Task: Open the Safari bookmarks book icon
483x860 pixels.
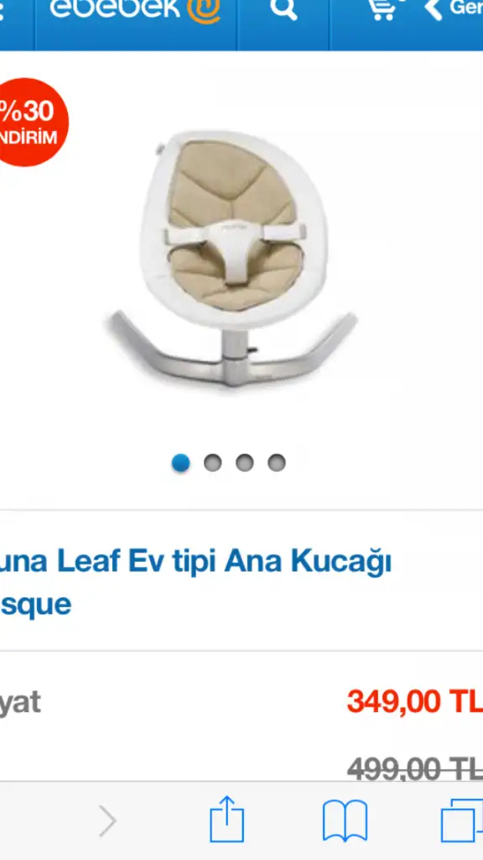Action: pyautogui.click(x=345, y=821)
